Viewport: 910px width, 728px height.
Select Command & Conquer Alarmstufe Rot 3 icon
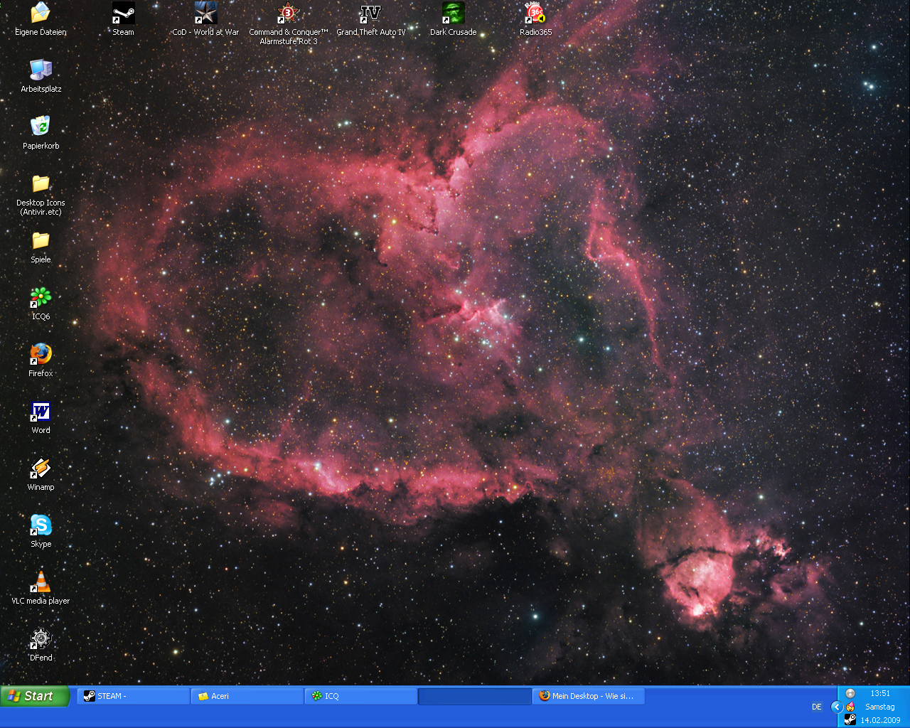288,14
